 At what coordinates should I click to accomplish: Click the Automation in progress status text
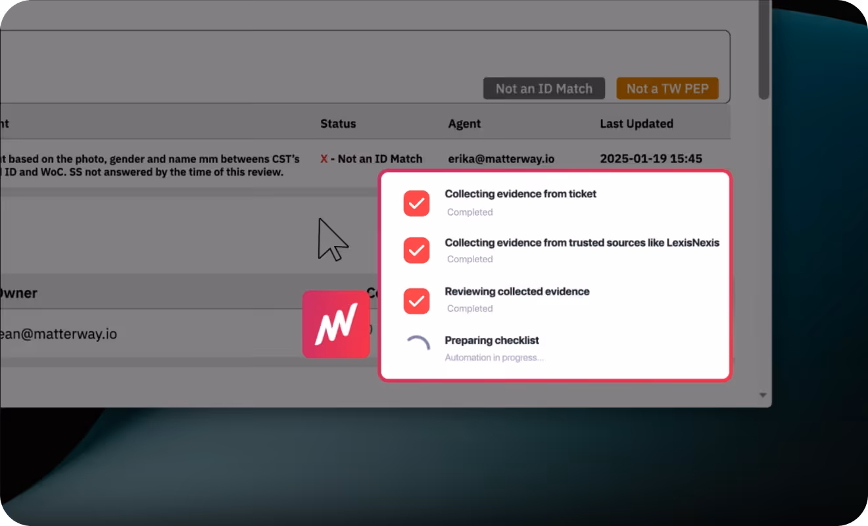(x=494, y=358)
